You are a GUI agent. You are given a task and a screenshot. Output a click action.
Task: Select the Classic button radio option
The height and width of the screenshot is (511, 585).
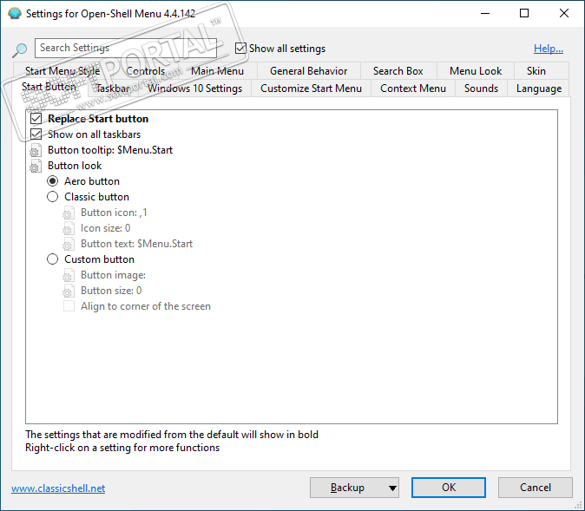pos(53,197)
